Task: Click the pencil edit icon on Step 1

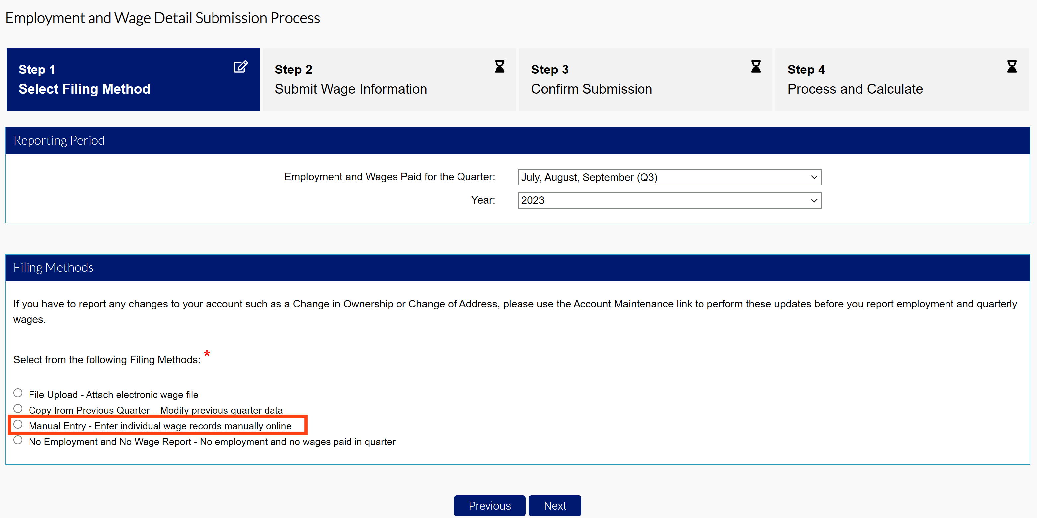Action: click(x=240, y=67)
